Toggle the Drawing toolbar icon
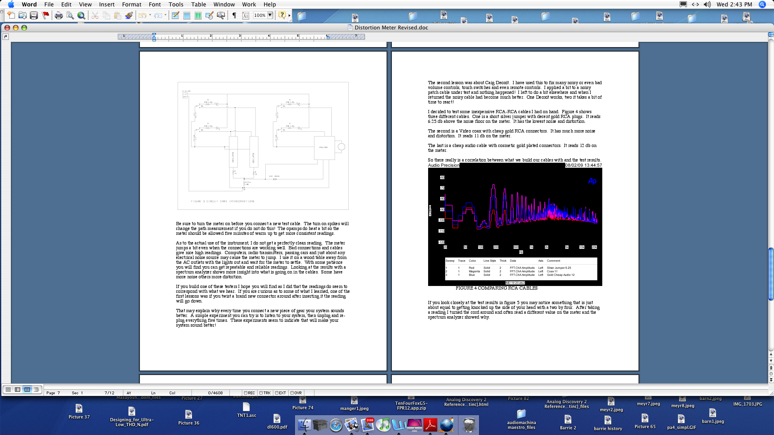Viewport: 774px width, 435px height. pos(209,15)
